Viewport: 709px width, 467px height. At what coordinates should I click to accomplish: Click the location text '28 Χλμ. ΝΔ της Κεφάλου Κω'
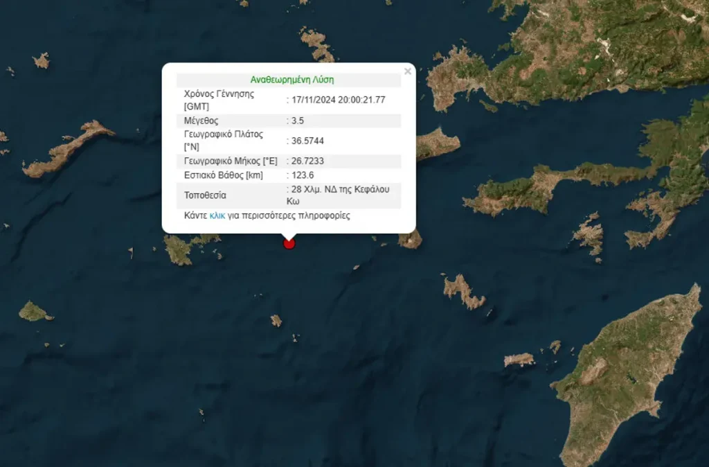(341, 195)
